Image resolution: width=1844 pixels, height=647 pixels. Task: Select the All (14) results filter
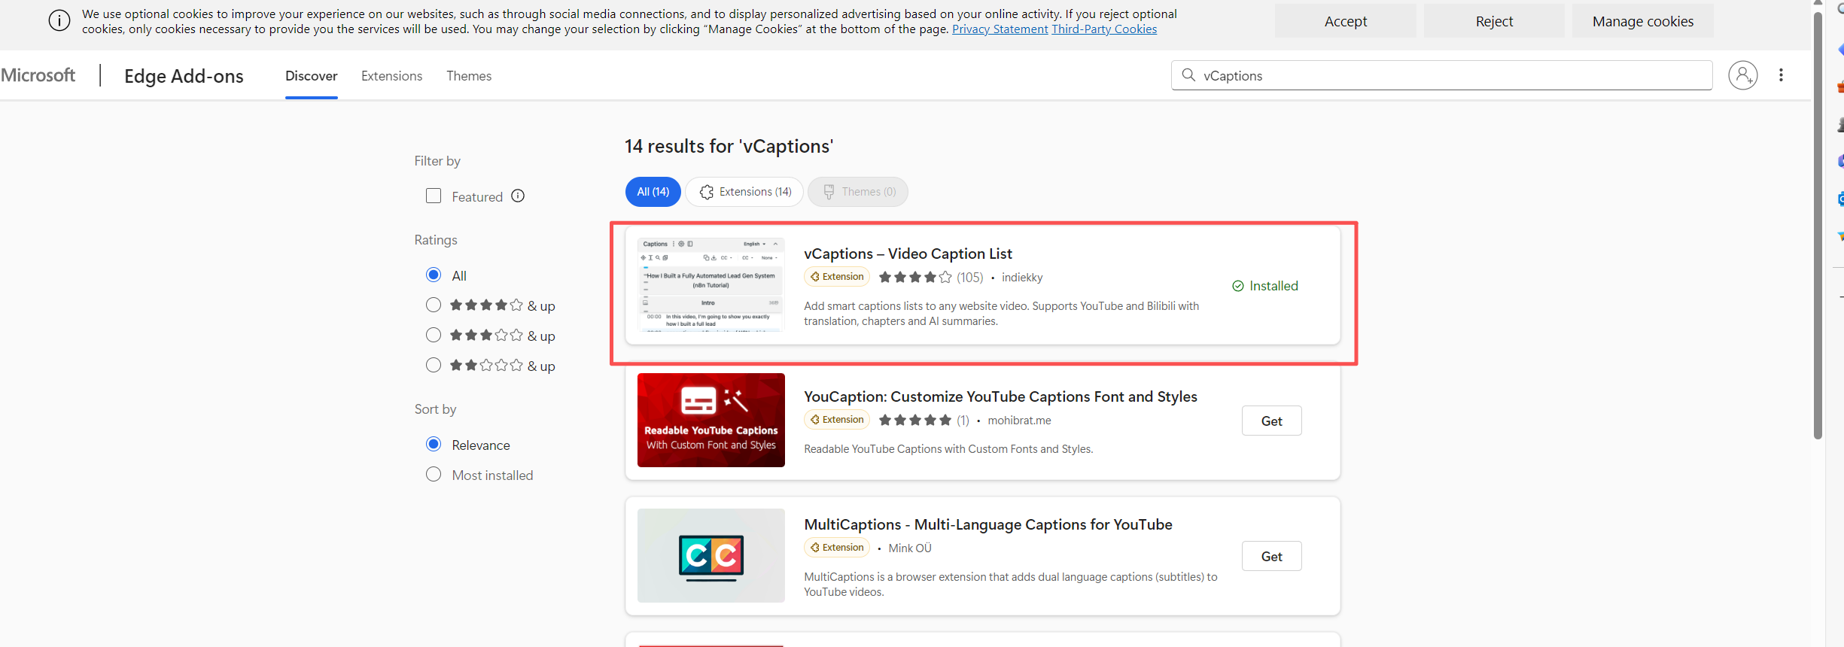click(x=653, y=192)
